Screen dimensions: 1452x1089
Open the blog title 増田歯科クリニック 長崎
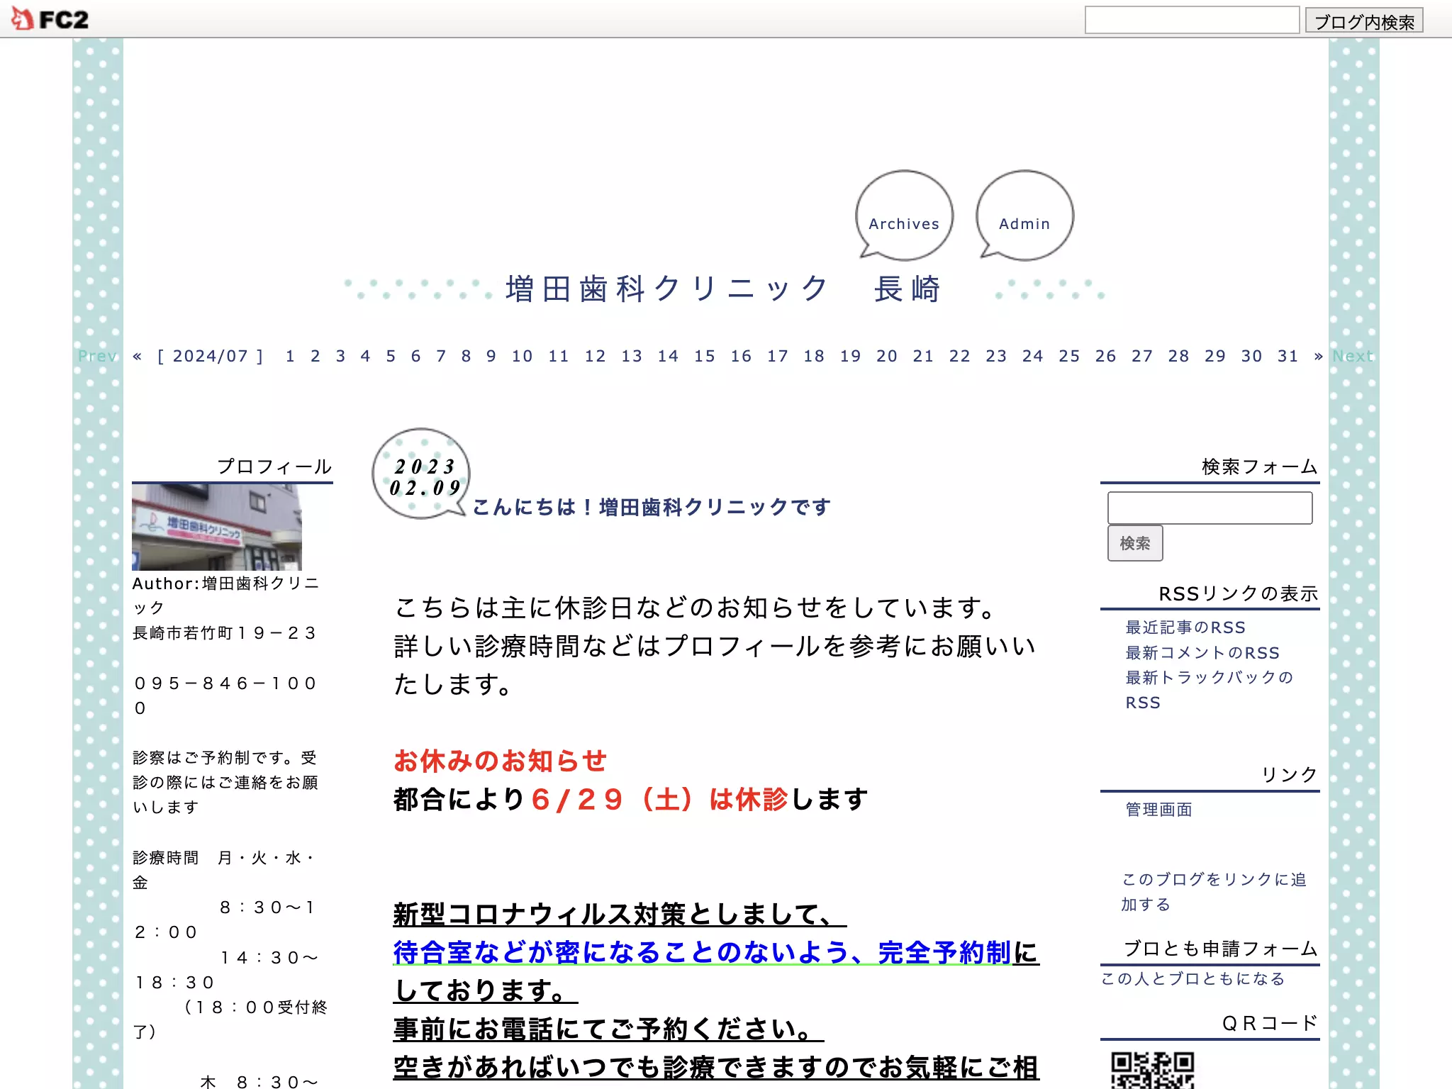click(723, 289)
